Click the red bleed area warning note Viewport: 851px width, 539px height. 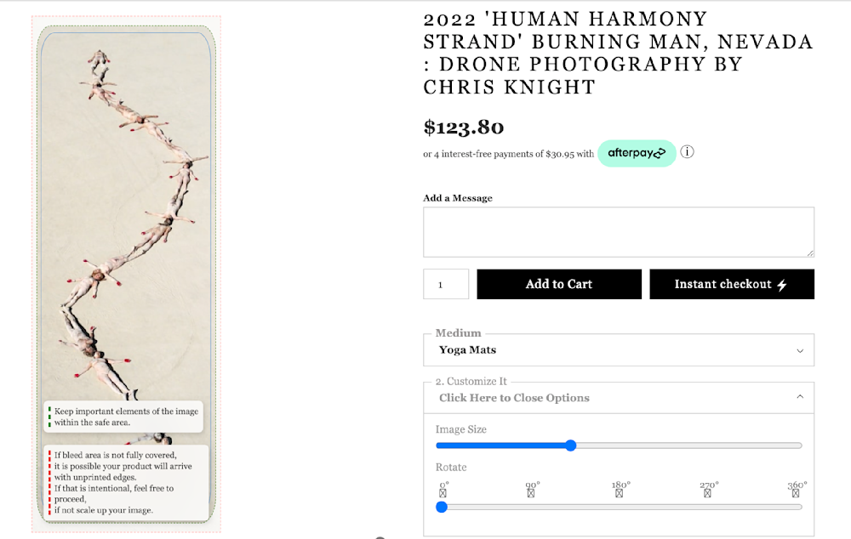pos(128,483)
